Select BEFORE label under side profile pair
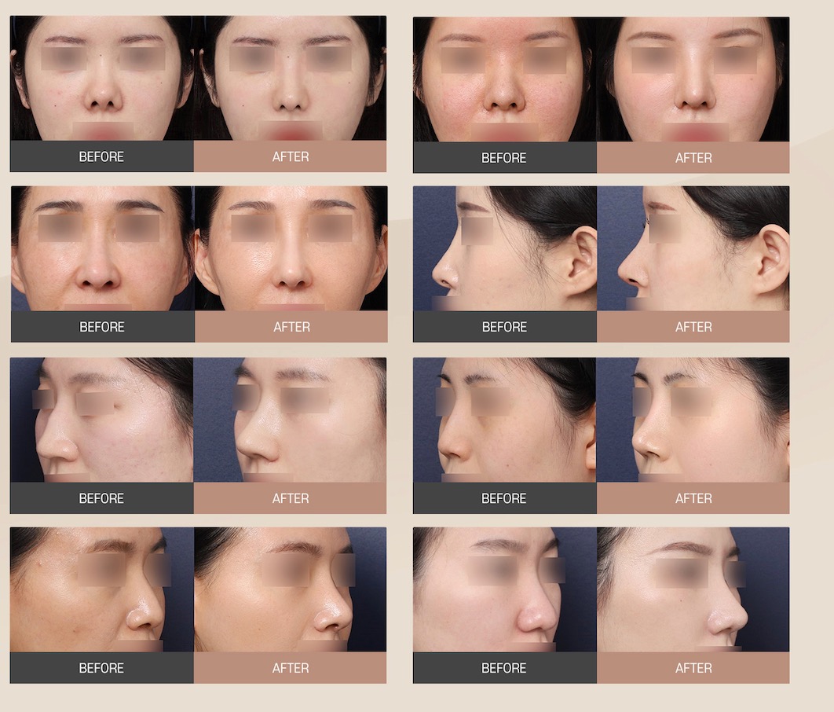The image size is (834, 712). point(505,327)
